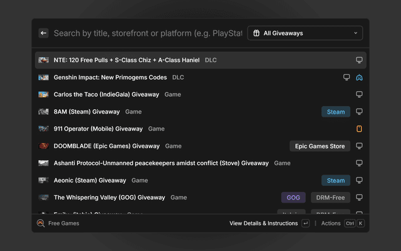Open the All Giveaways dropdown
401x251 pixels.
(305, 33)
